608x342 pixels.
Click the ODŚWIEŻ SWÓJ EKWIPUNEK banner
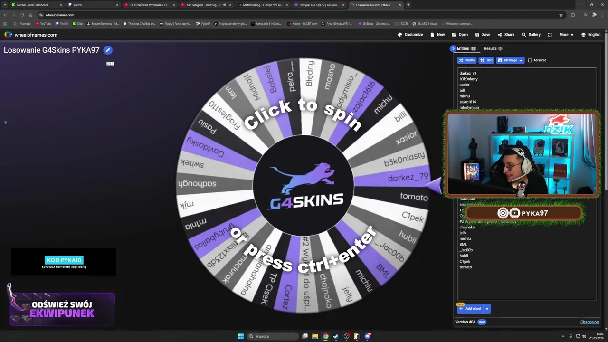(62, 309)
